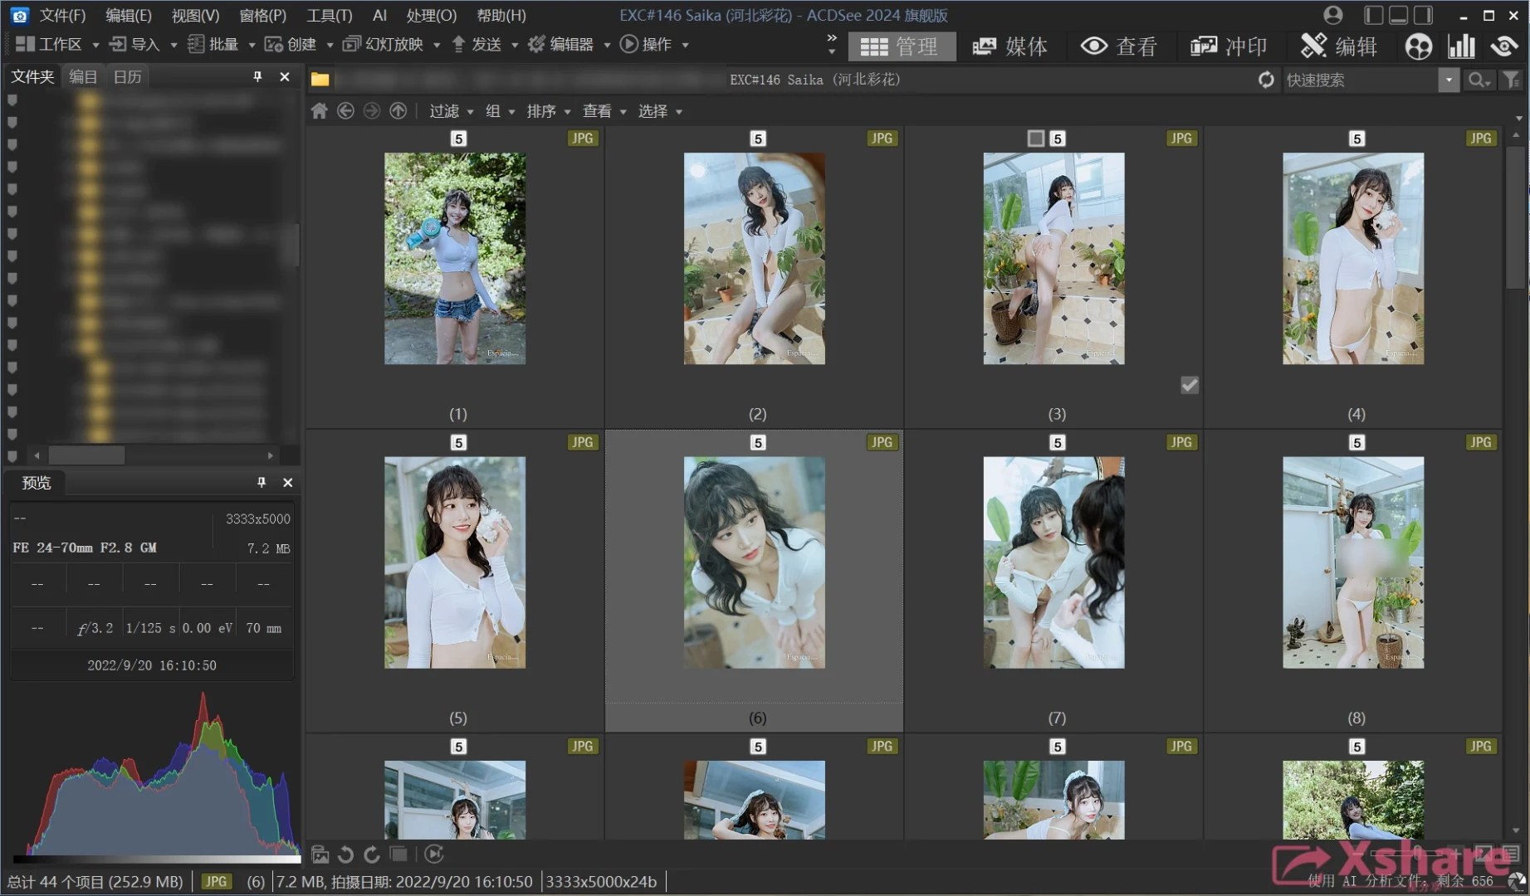
Task: Rotate right using bottom toolbar icon
Action: click(x=372, y=854)
